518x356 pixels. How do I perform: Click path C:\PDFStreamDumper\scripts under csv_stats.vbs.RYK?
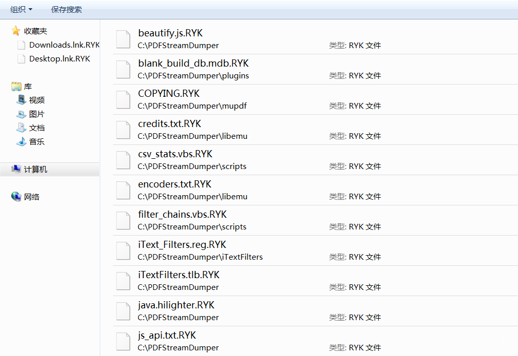[x=192, y=166]
